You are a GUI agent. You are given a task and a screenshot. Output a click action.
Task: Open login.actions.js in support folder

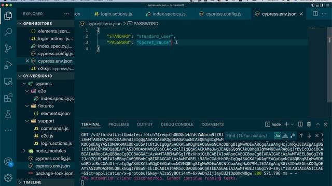(57, 144)
